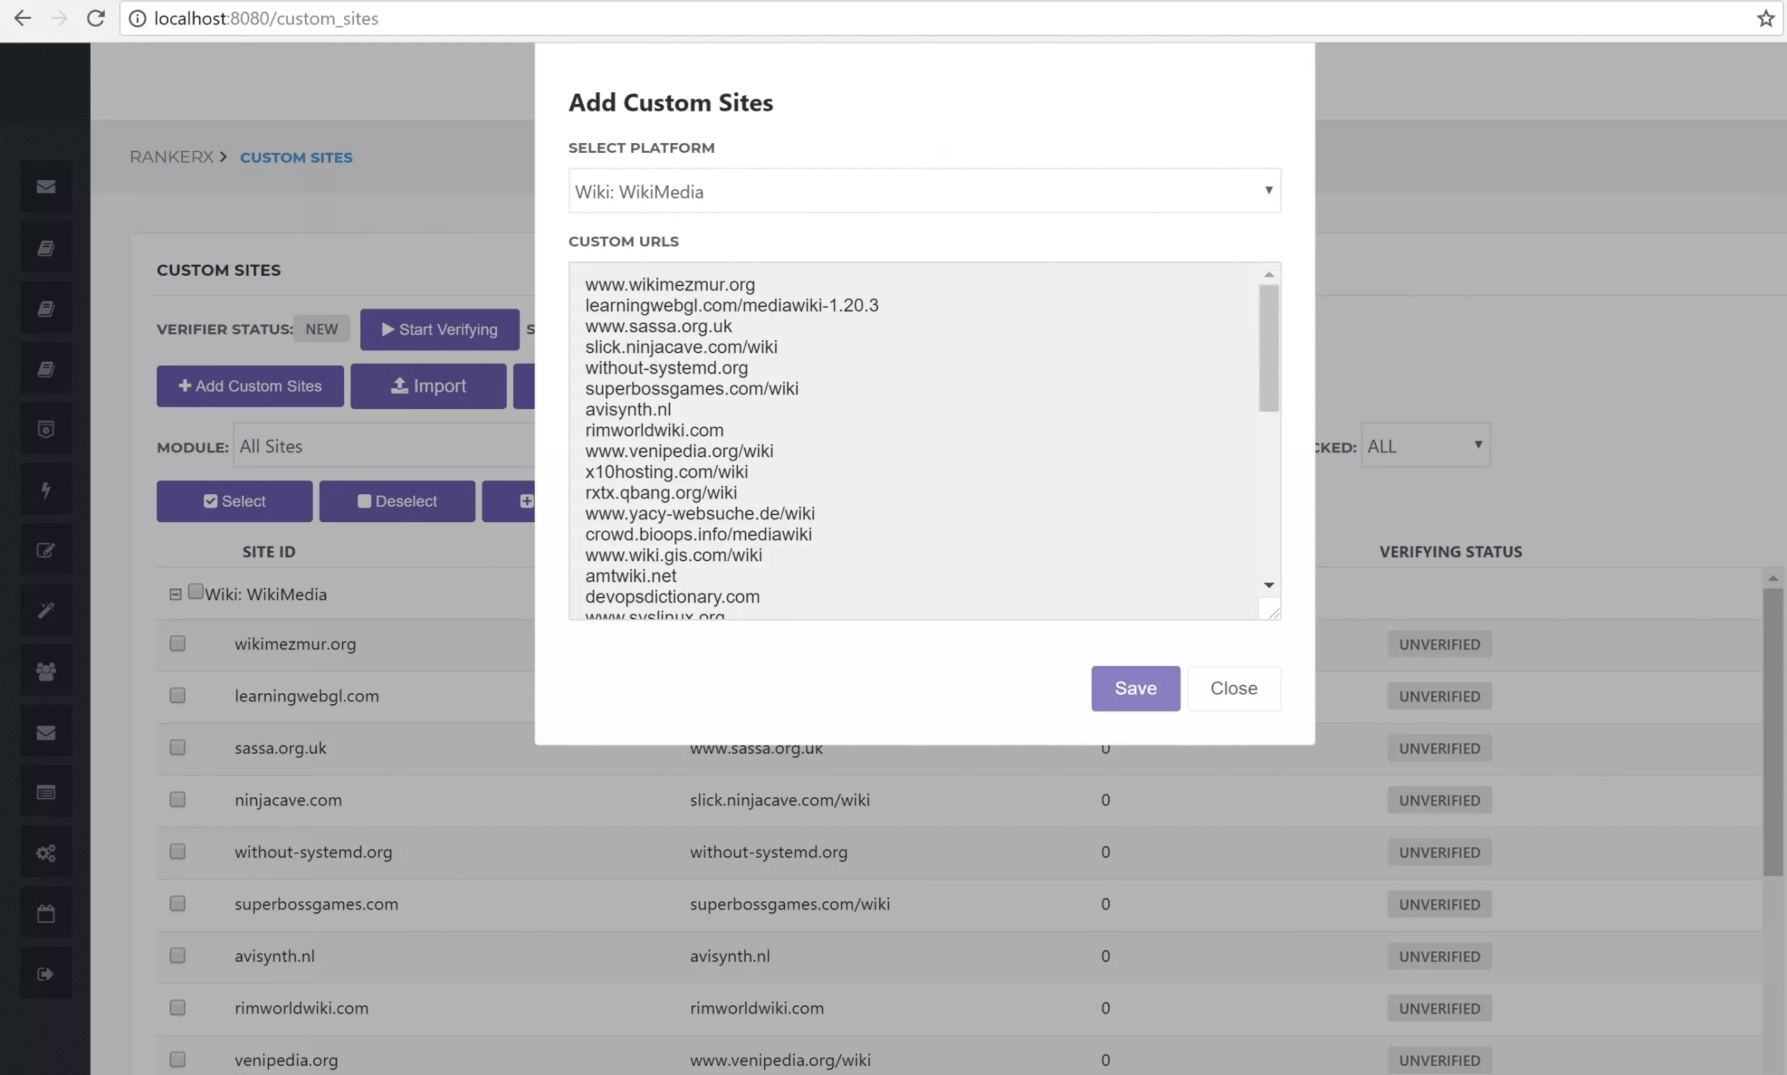Viewport: 1787px width, 1075px height.
Task: Select the calendar sidebar icon
Action: [x=45, y=912]
